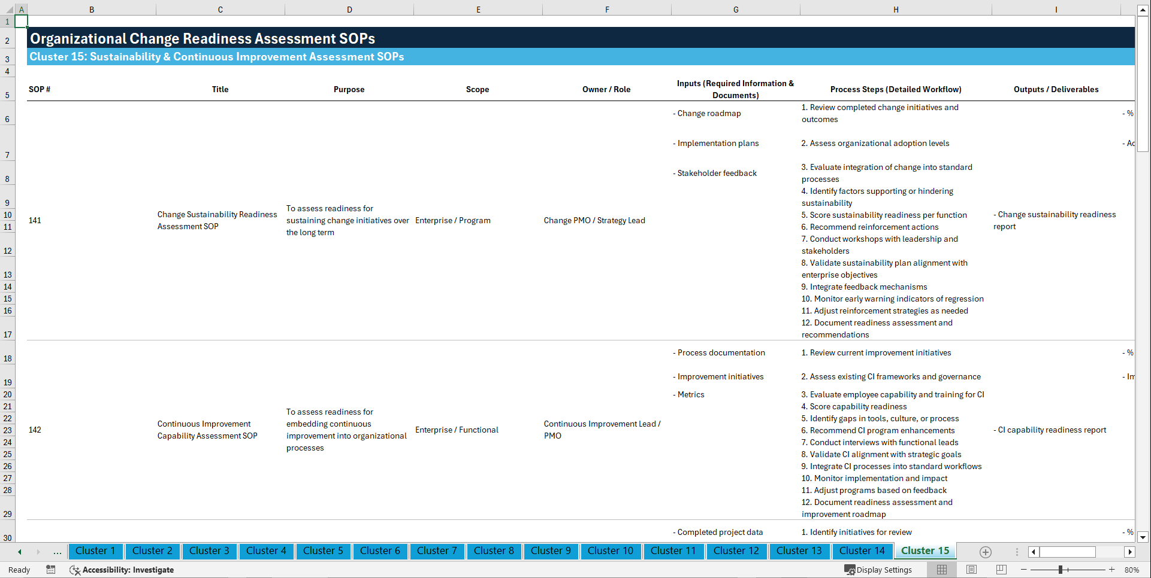Image resolution: width=1151 pixels, height=578 pixels.
Task: Open Page Break Preview view
Action: (999, 570)
